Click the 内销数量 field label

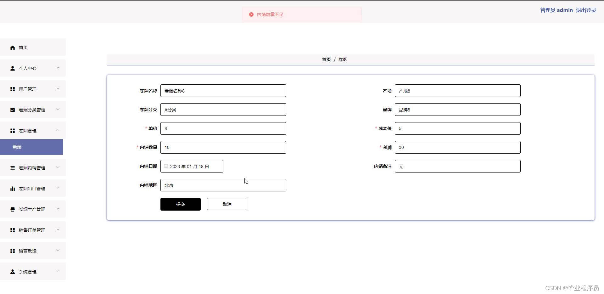pos(148,147)
